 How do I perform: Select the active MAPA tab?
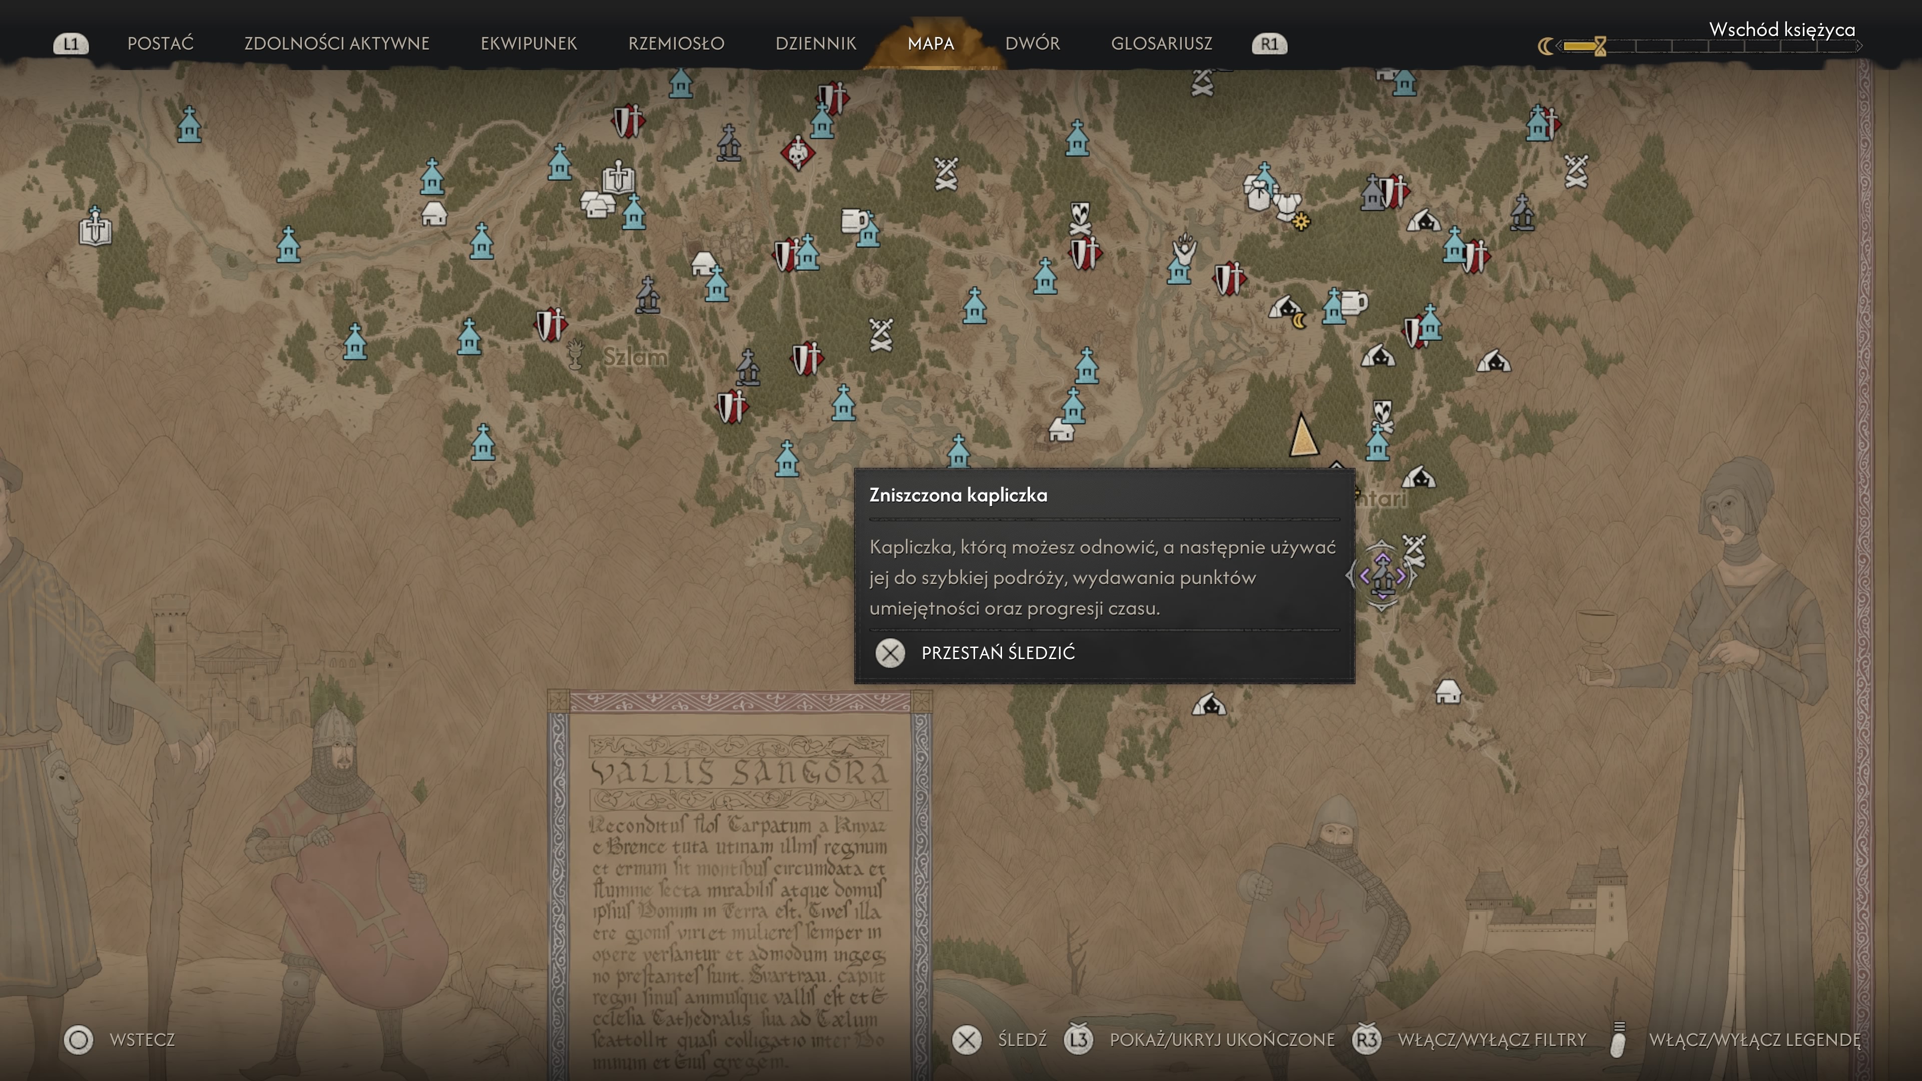[930, 43]
